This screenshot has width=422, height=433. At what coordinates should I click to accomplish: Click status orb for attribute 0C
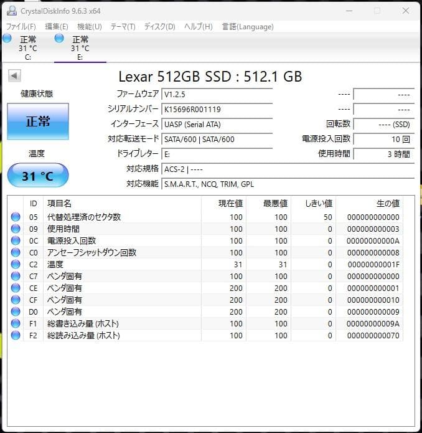pyautogui.click(x=16, y=241)
